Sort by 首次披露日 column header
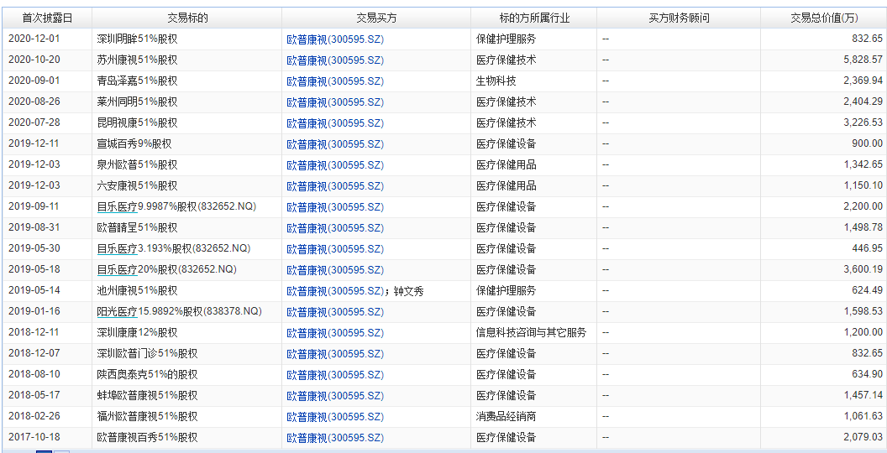The width and height of the screenshot is (887, 453). coord(48,18)
